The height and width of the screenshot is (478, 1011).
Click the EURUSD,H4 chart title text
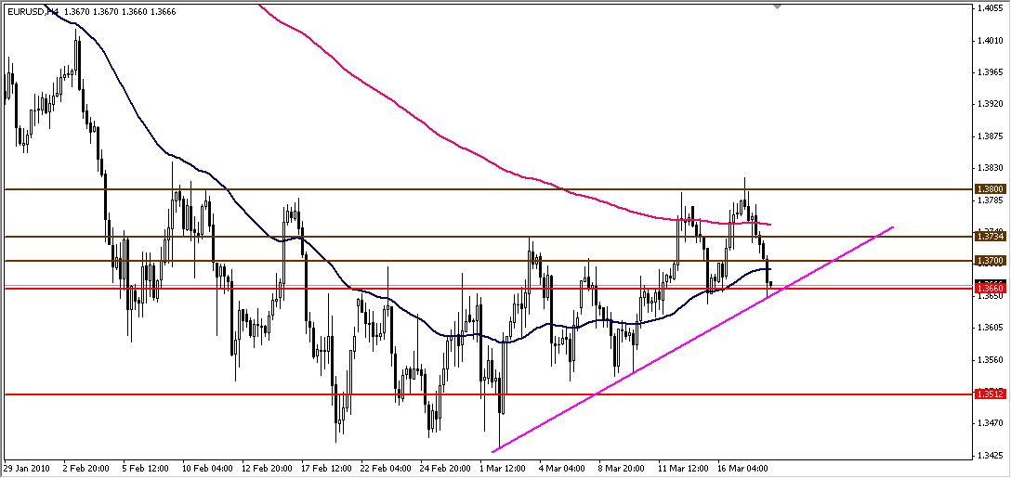(x=32, y=12)
